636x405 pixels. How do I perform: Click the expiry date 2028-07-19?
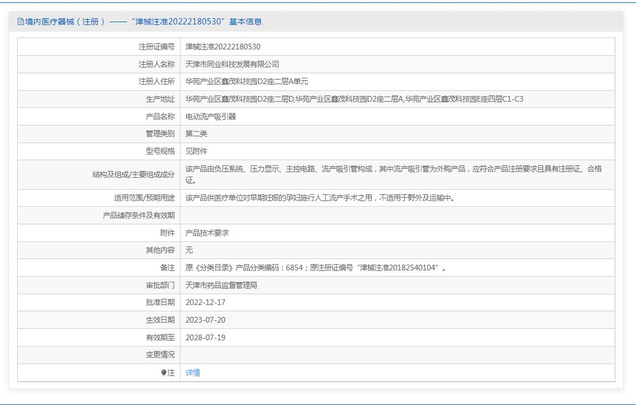tap(205, 337)
